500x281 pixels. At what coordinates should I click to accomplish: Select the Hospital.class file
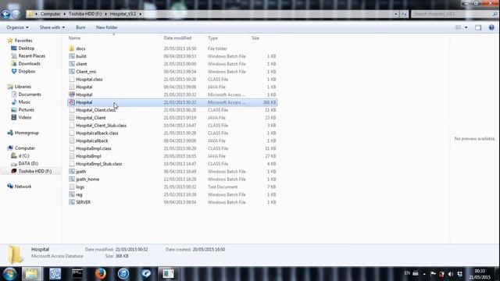[x=89, y=80]
